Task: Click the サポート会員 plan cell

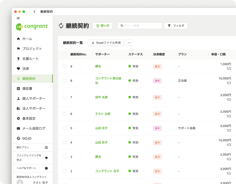Action: [x=187, y=128]
